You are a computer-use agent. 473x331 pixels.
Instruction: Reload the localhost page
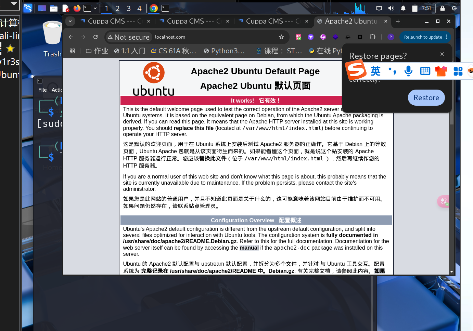pos(95,37)
